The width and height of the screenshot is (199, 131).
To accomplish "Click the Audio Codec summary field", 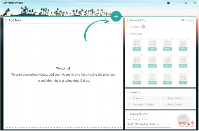I will click(177, 104).
